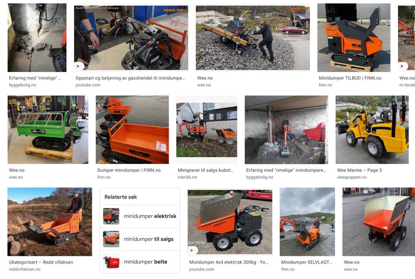
Task: Open the green tracked dumper image from Wee.no
Action: coord(48,130)
